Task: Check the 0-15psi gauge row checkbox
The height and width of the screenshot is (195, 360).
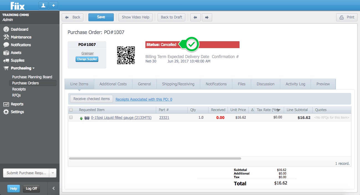Action: tap(71, 118)
